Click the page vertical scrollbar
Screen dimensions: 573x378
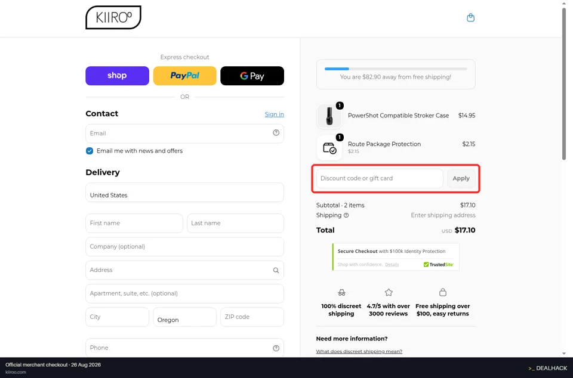point(564,84)
